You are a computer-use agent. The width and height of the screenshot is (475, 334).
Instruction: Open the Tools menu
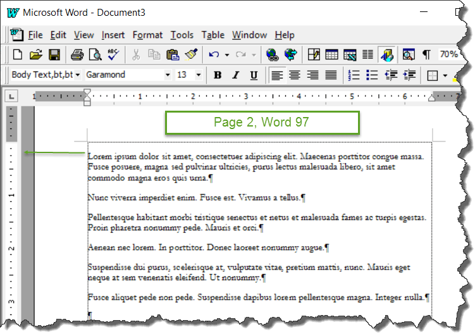pos(182,35)
